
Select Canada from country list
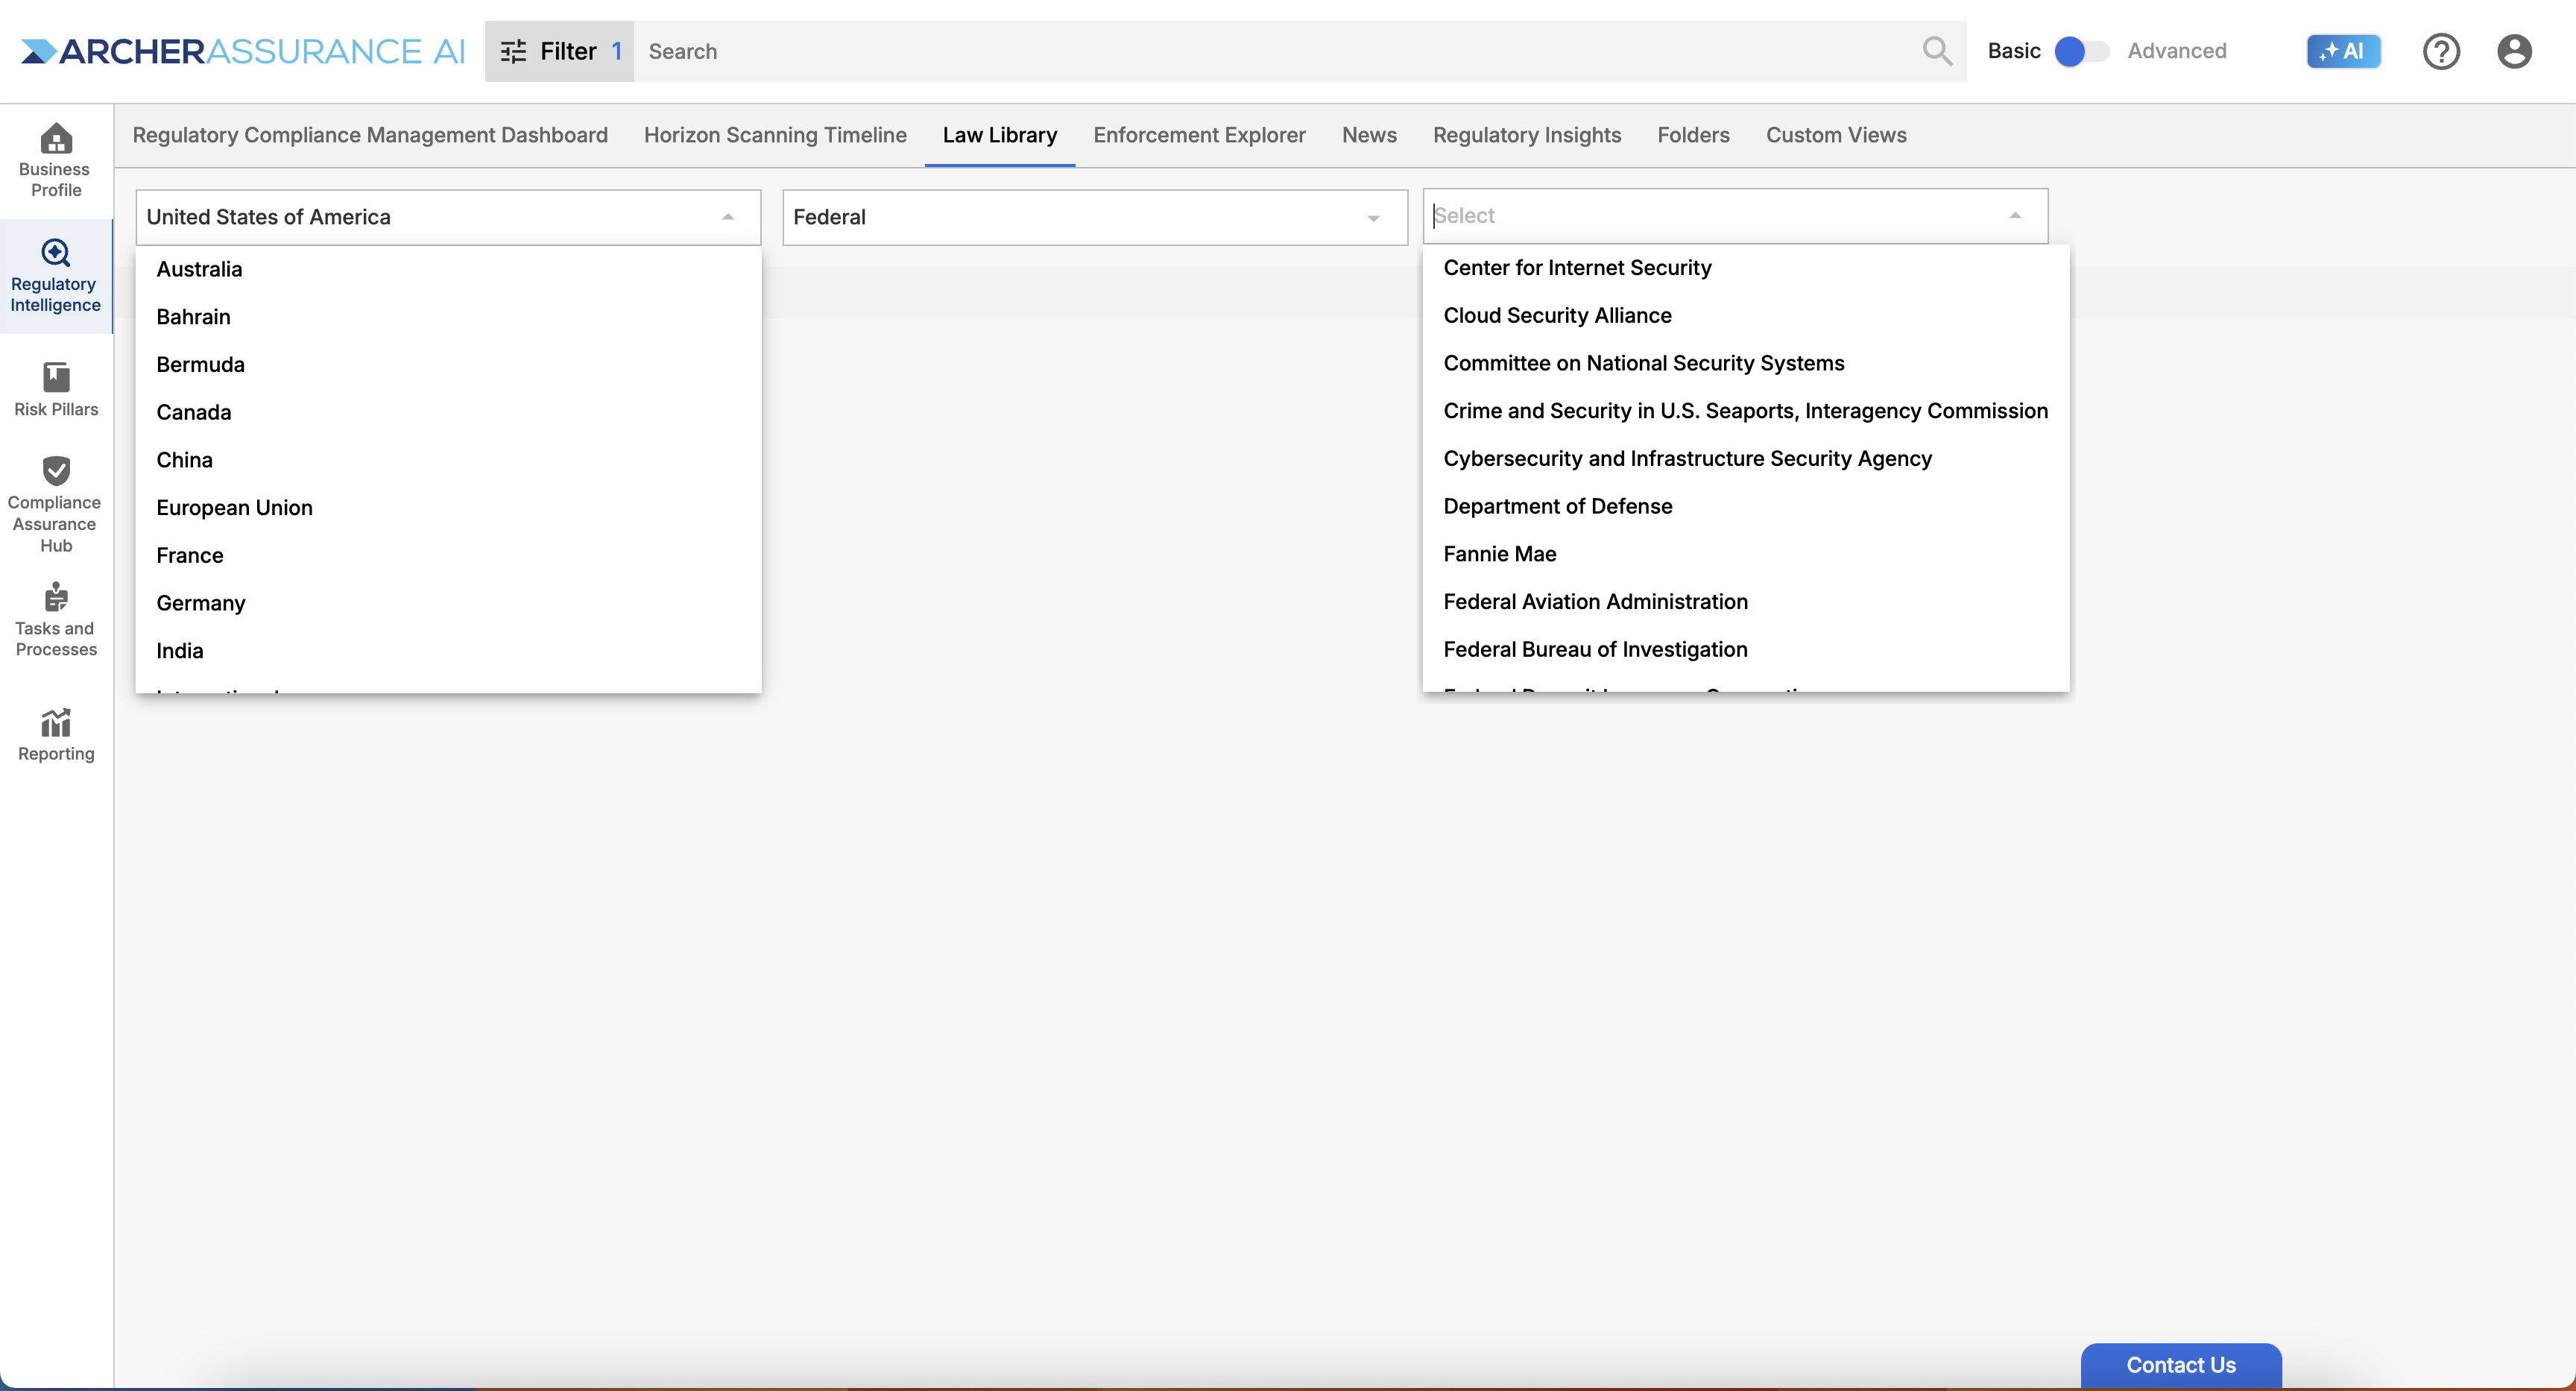(x=448, y=412)
